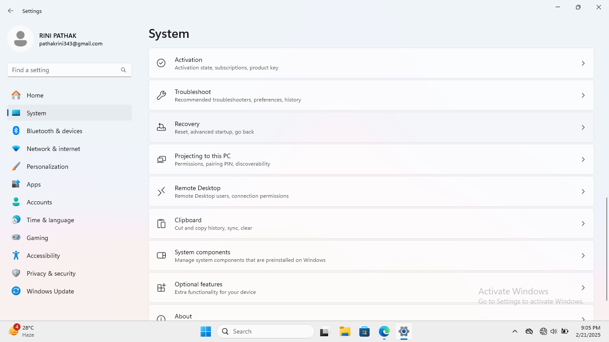
Task: Click the Remote Desktop icon
Action: coord(161,191)
